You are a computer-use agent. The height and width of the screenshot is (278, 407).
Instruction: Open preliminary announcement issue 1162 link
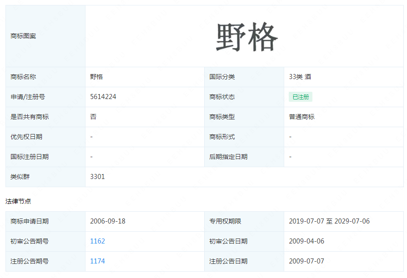pyautogui.click(x=97, y=241)
